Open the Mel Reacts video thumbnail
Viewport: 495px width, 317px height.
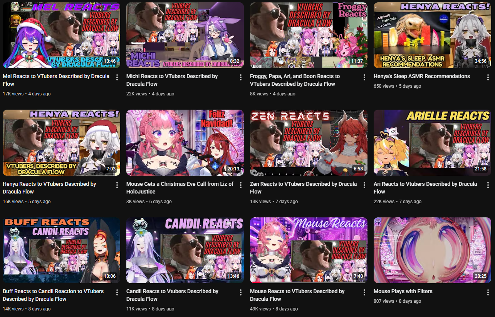61,35
